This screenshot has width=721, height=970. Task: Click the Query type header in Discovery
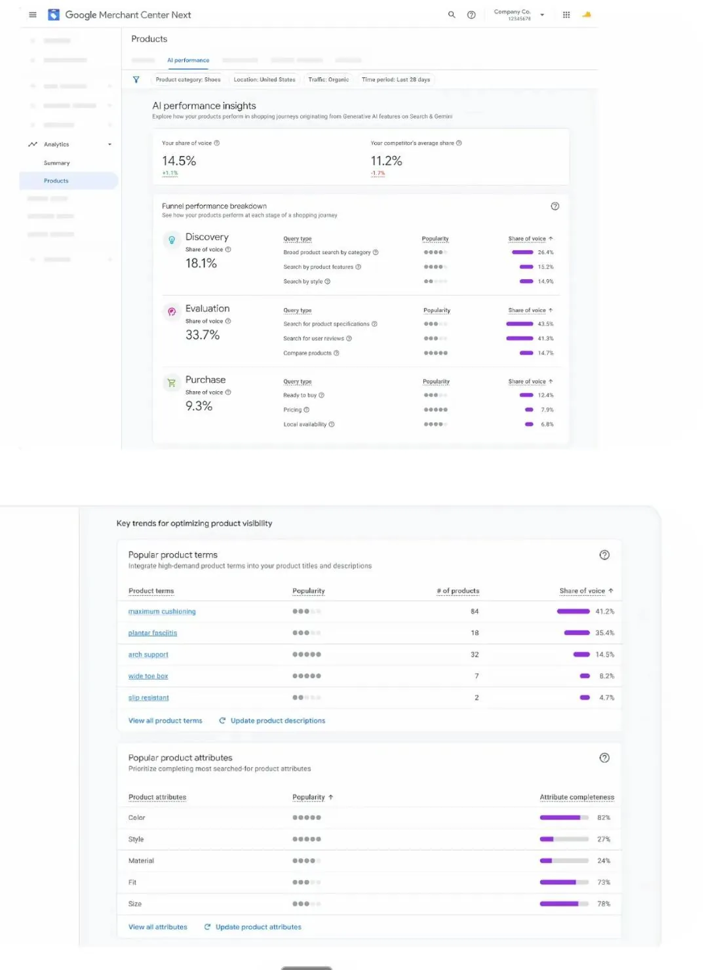click(298, 239)
